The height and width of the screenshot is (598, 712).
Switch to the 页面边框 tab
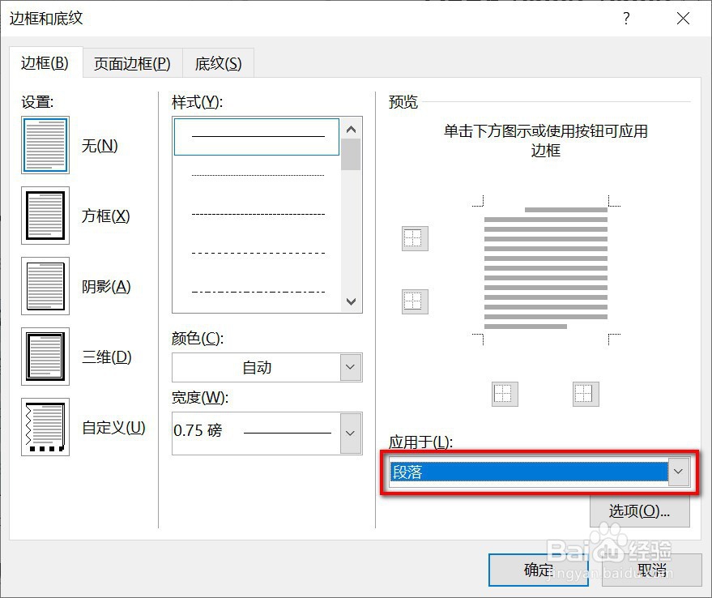point(131,62)
